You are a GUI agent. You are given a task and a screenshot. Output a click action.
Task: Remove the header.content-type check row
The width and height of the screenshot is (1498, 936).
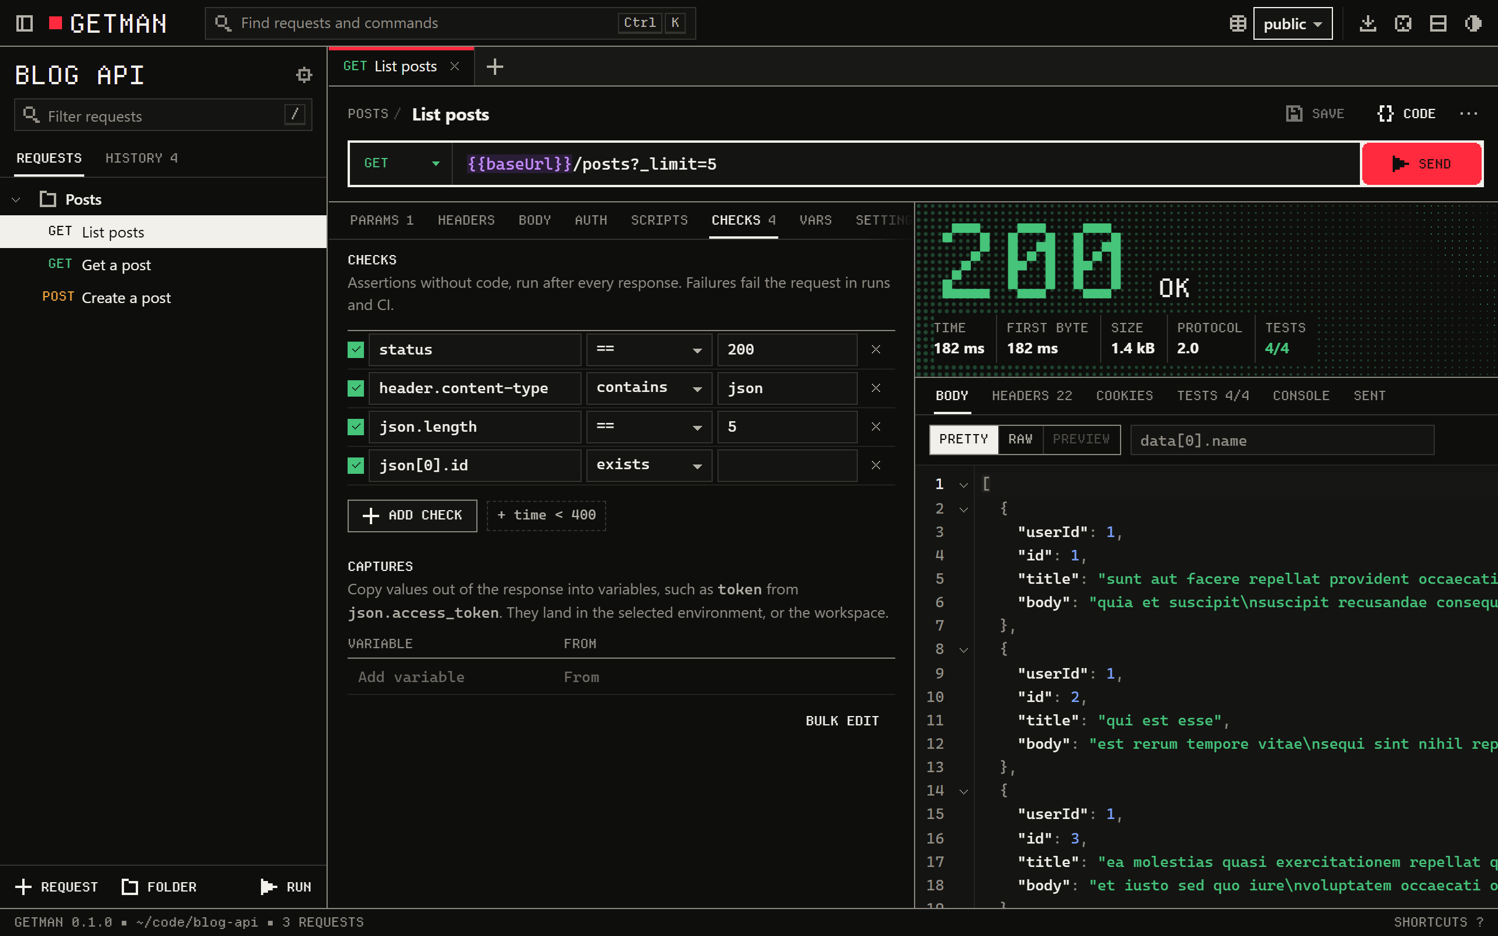[876, 388]
